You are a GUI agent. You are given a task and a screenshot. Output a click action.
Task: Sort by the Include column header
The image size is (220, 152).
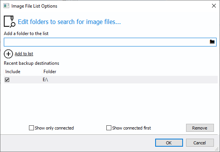(23, 72)
